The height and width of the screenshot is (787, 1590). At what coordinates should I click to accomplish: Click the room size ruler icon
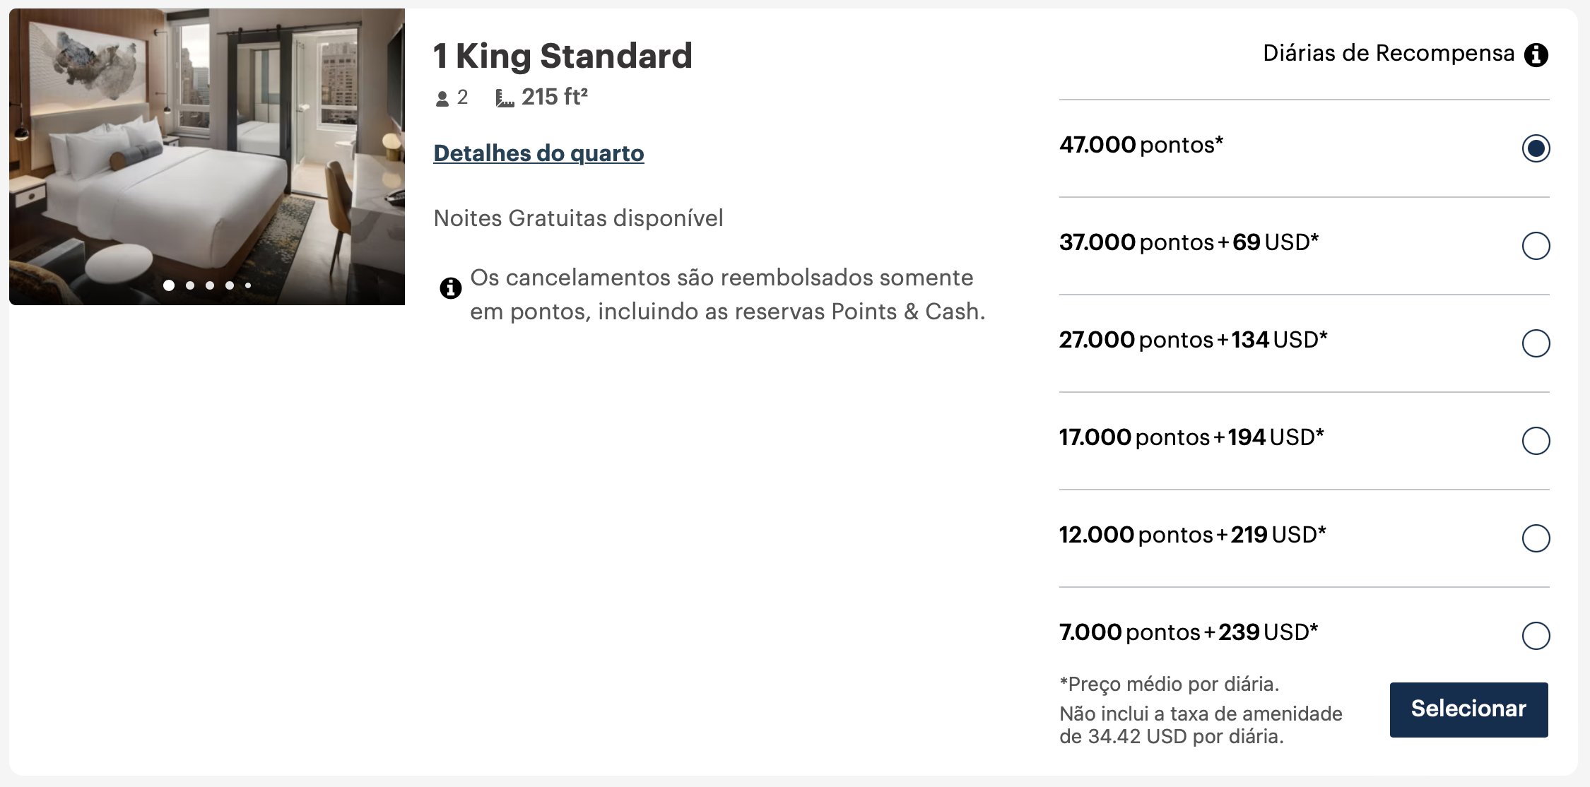click(505, 98)
